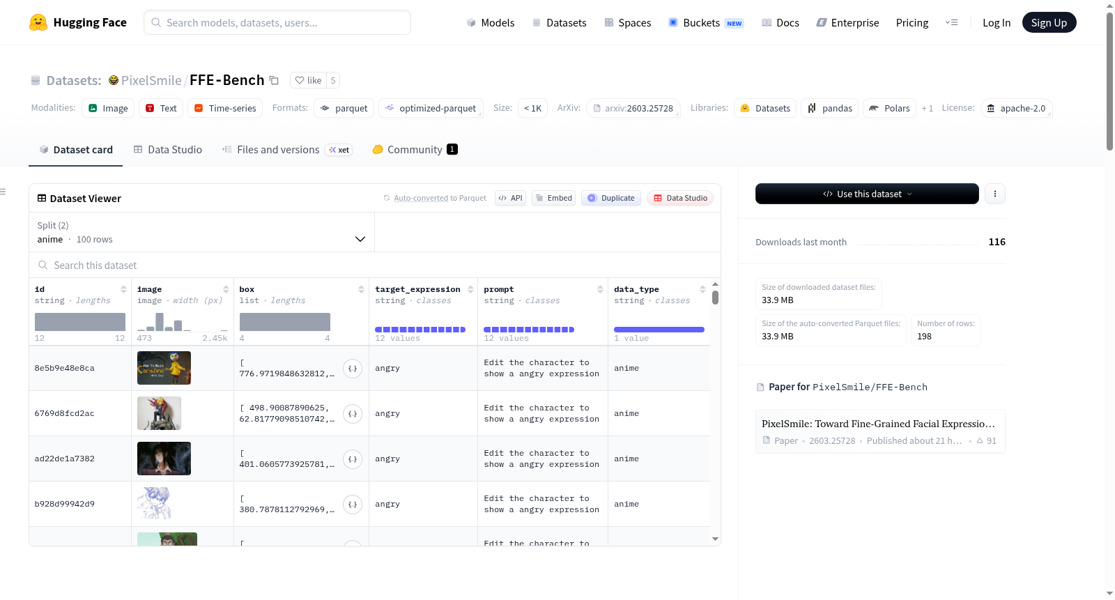
Task: Select the Image modality tag
Action: (108, 109)
